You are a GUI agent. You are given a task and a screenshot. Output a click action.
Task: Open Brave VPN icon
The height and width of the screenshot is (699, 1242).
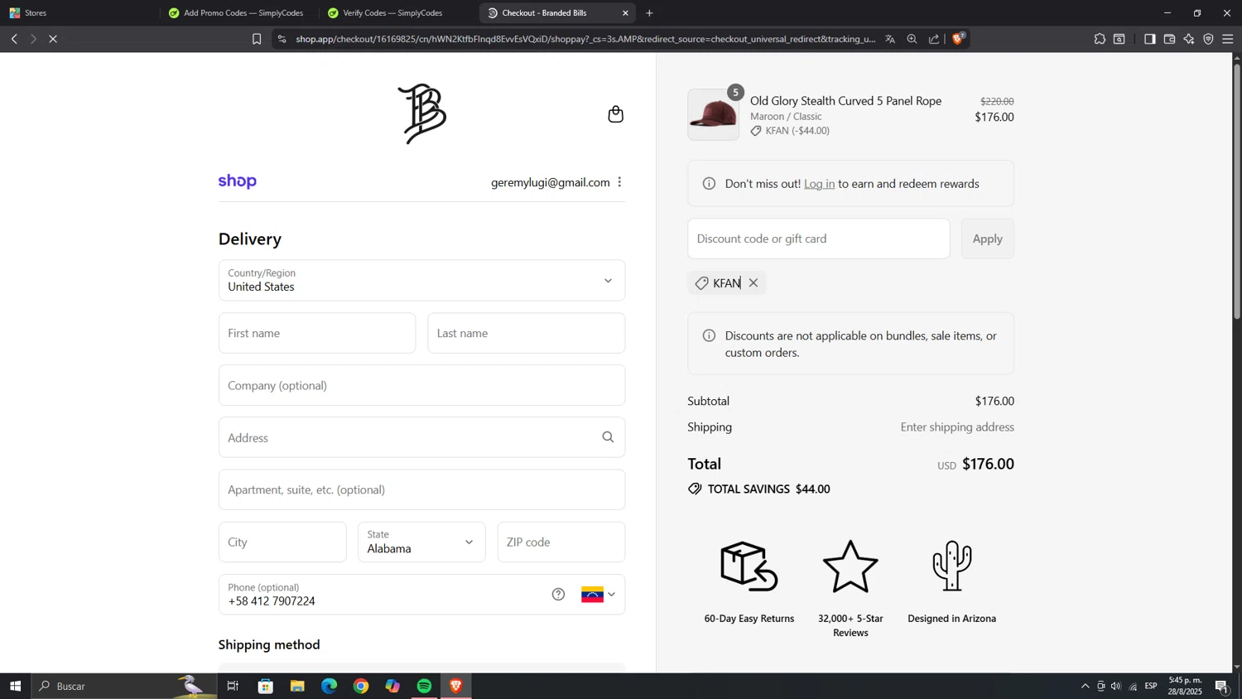click(x=1209, y=39)
